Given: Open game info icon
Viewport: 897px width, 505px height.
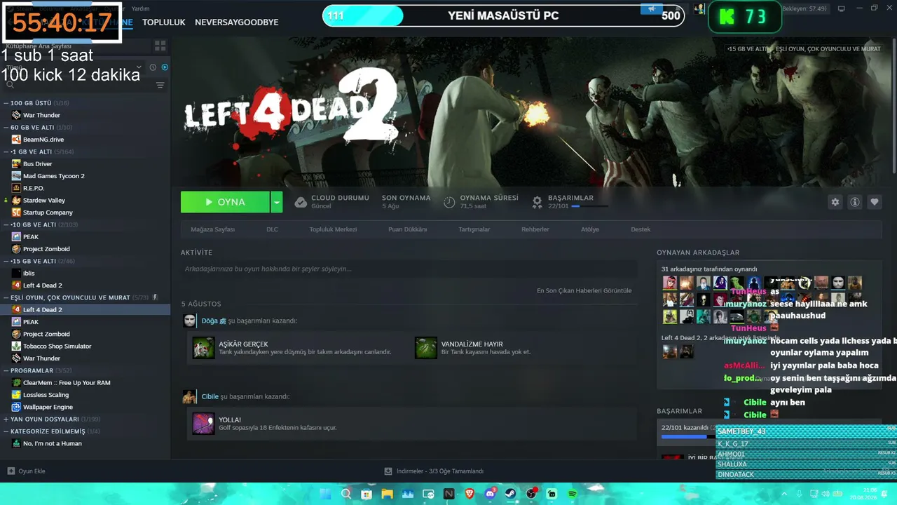Looking at the screenshot, I should point(855,202).
